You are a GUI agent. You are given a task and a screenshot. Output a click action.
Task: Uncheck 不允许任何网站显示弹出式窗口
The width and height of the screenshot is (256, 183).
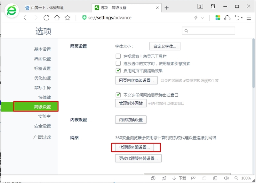[118, 95]
